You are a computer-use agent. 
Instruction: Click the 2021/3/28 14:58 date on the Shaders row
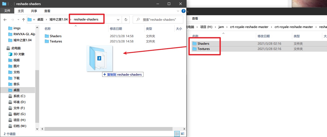pos(122,36)
